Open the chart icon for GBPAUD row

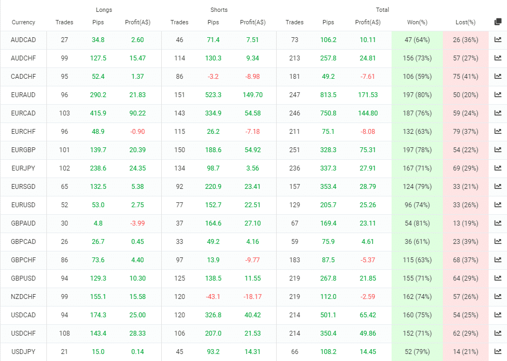498,223
